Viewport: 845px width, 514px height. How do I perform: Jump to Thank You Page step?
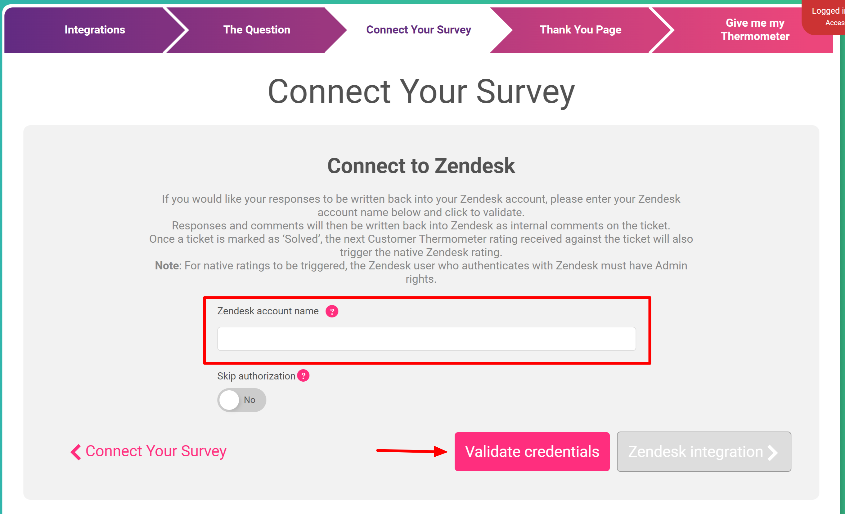pos(580,30)
